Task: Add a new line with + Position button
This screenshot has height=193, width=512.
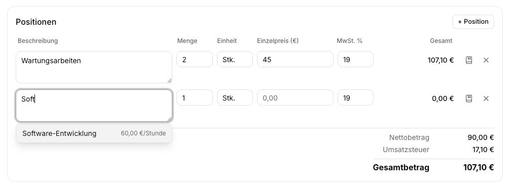Action: (x=473, y=22)
